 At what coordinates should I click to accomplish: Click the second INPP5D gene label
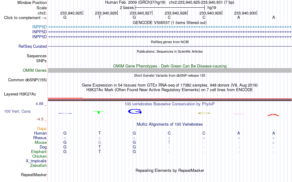[39, 32]
